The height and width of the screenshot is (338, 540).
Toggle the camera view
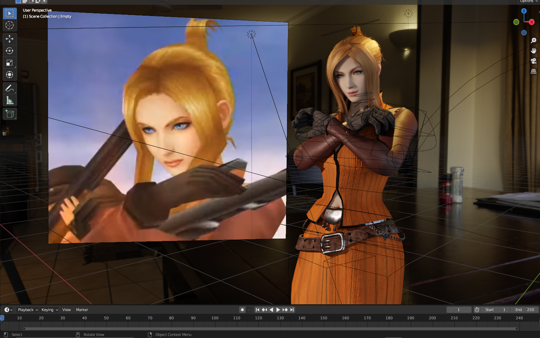click(534, 61)
